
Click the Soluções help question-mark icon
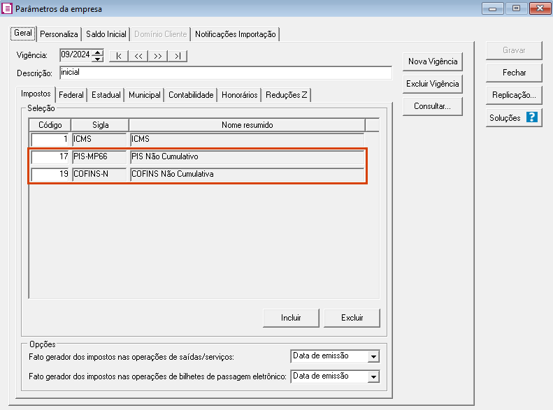531,117
